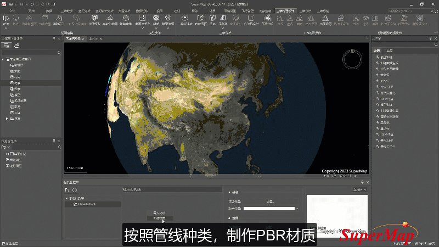Click the scene scale bar label

(75, 168)
